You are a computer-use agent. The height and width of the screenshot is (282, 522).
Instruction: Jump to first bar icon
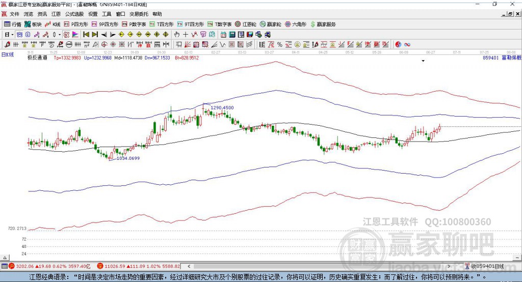[x=86, y=35]
